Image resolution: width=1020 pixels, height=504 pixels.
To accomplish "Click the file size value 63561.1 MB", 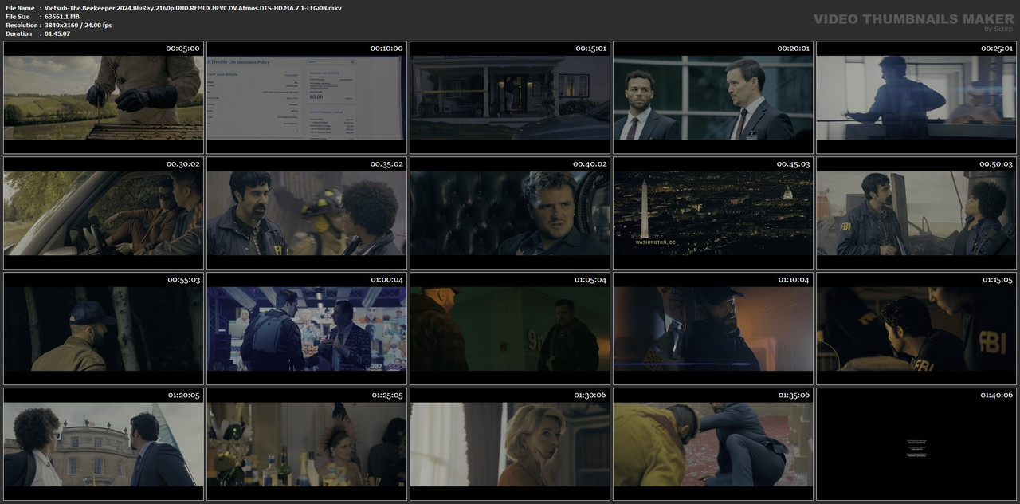I will pyautogui.click(x=62, y=16).
